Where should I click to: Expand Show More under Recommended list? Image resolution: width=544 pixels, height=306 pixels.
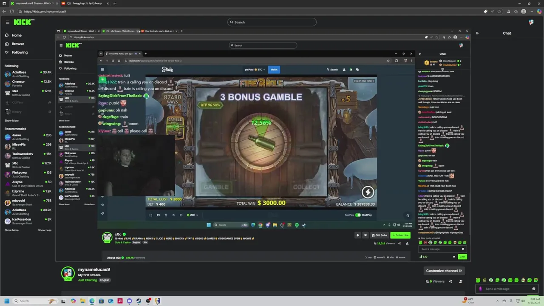(11, 230)
